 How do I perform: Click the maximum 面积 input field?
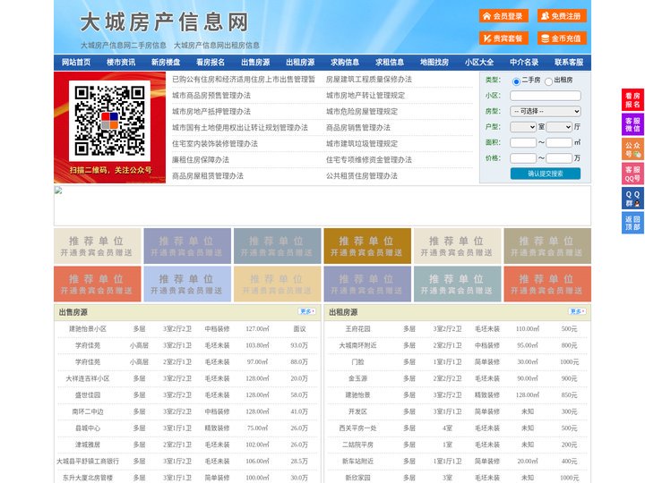(x=559, y=142)
